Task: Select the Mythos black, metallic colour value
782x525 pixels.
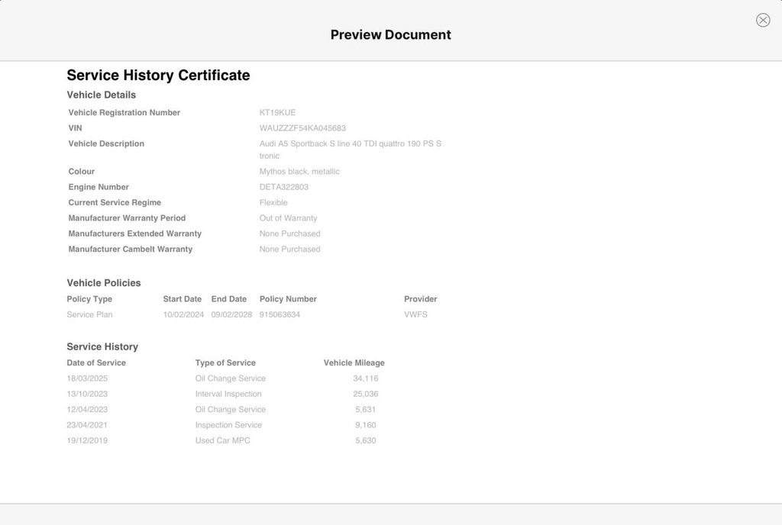Action: coord(299,172)
